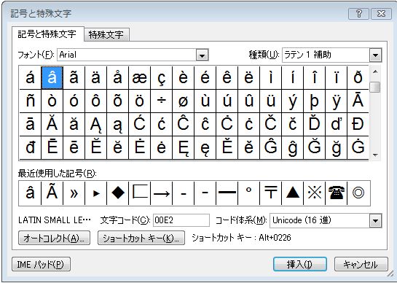Image resolution: width=397 pixels, height=283 pixels.
Task: Select å with ring in the grid
Action: click(x=117, y=77)
